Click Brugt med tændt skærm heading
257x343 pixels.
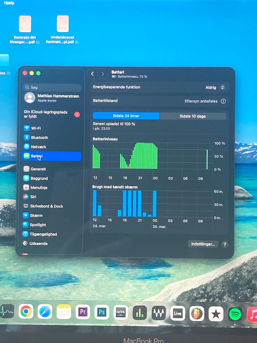click(115, 187)
